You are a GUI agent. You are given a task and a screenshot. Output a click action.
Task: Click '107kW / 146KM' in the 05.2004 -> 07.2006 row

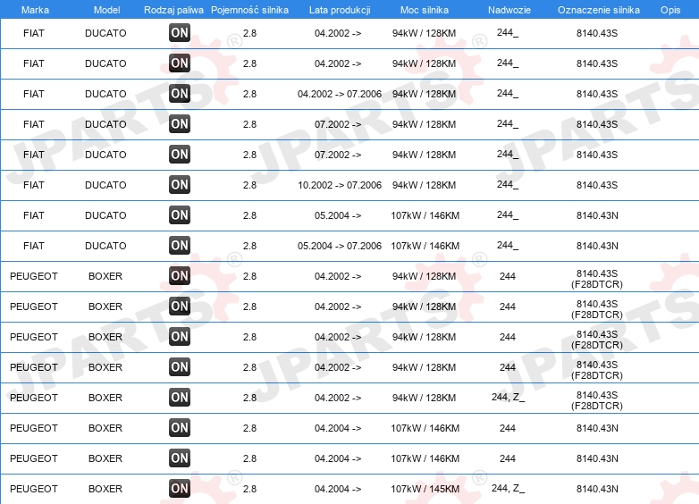coord(425,246)
